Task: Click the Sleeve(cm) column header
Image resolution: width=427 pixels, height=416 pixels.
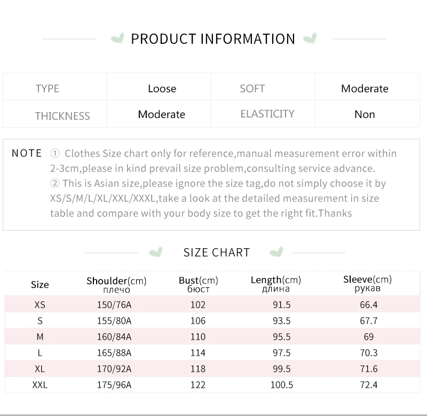Action: pos(367,283)
